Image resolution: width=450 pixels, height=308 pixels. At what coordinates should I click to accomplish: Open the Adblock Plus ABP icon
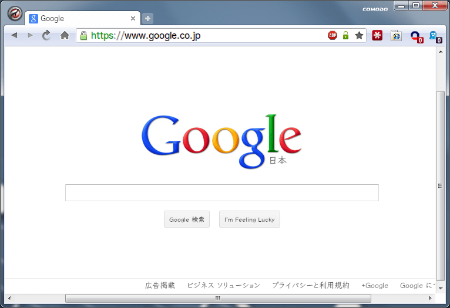(x=333, y=36)
